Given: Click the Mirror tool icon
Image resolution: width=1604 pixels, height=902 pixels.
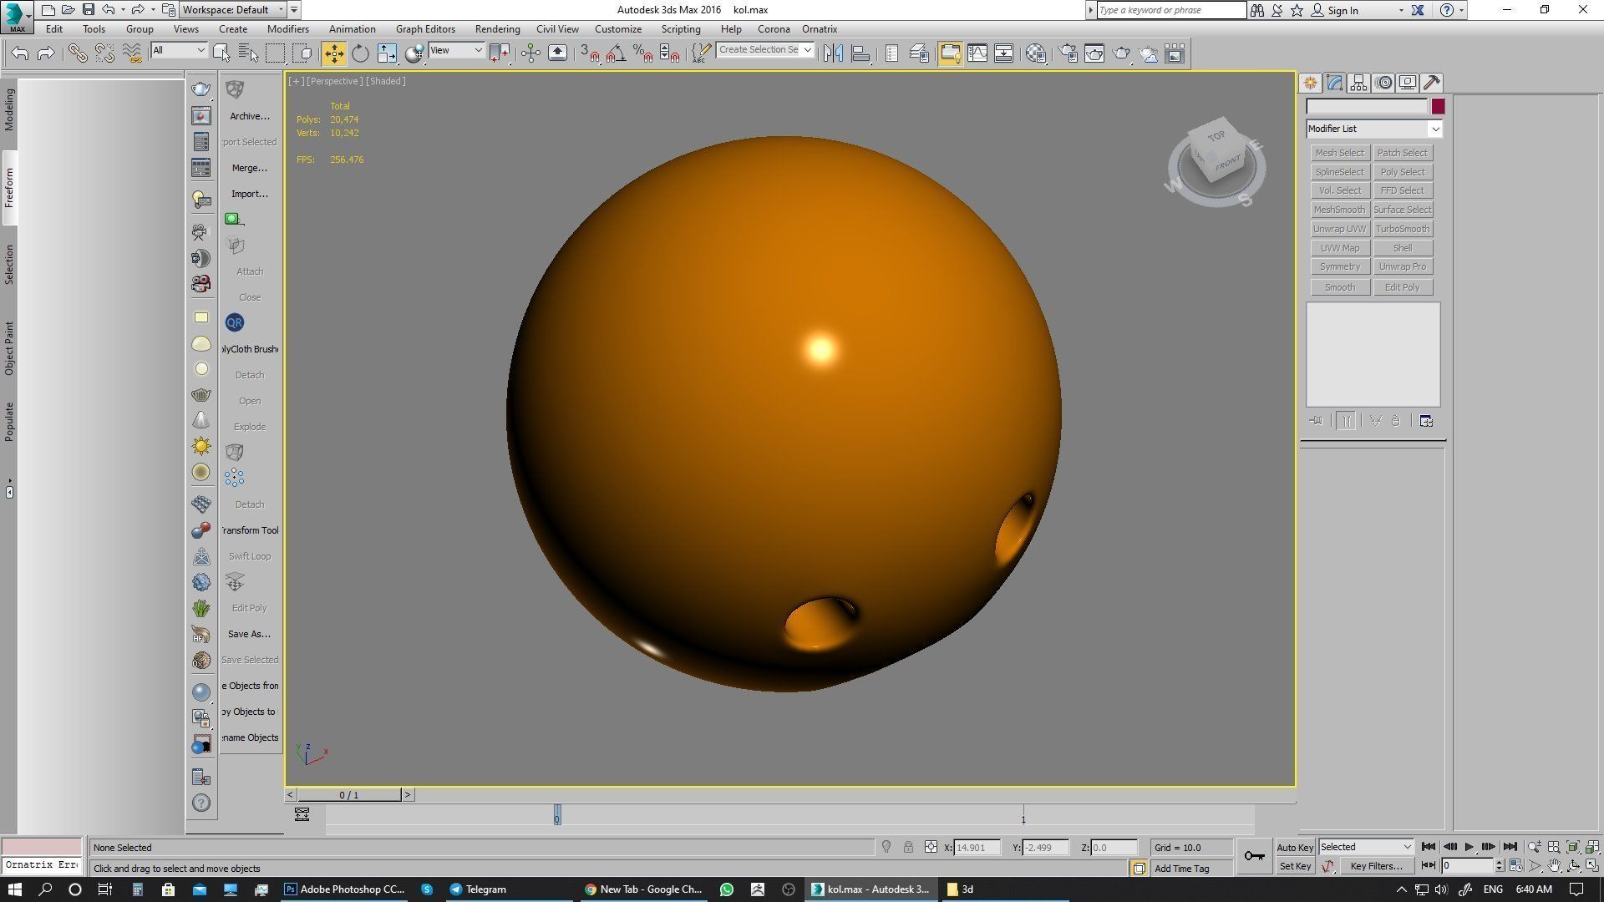Looking at the screenshot, I should tap(833, 53).
